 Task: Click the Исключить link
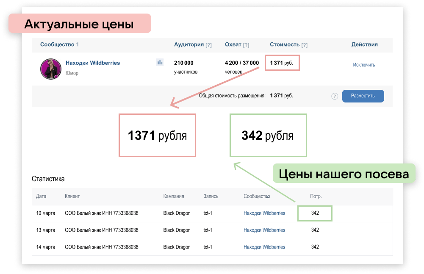point(364,65)
